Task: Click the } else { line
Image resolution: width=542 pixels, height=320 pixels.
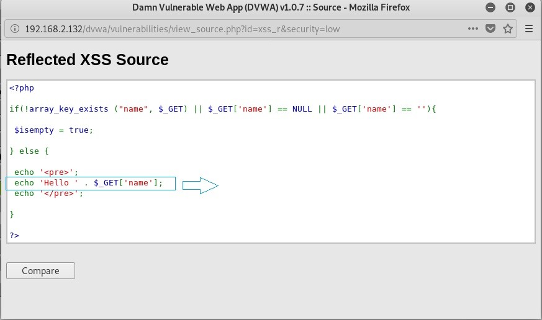Action: [x=29, y=151]
